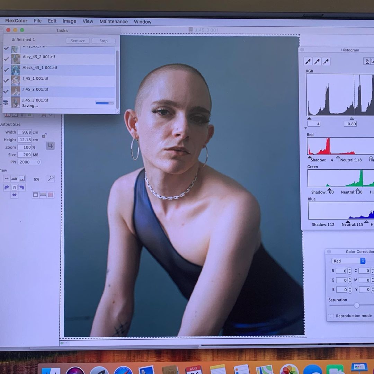Click the R reset rotation button
374x374 pixels.
click(x=15, y=187)
